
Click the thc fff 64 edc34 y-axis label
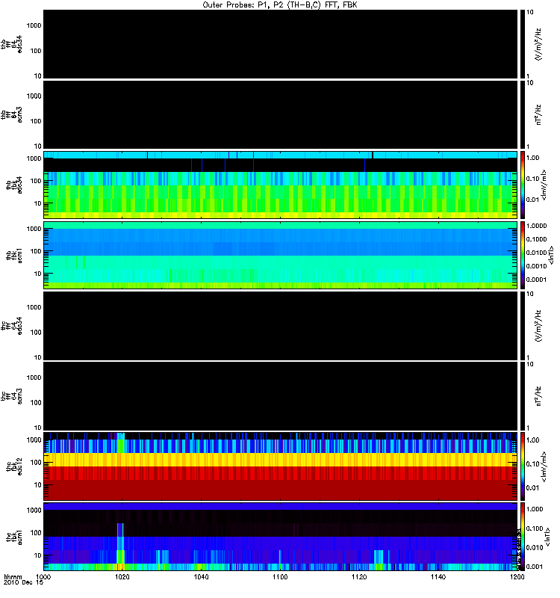coord(11,326)
